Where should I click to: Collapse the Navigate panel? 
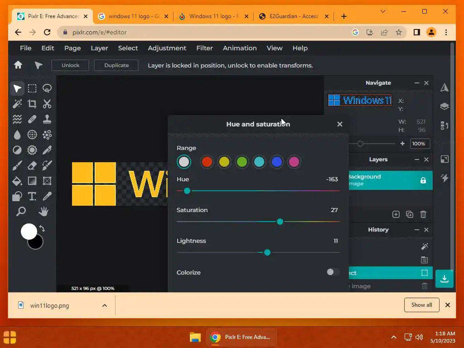tap(417, 83)
